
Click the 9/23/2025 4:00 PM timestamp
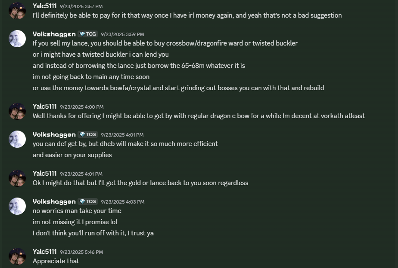81,107
